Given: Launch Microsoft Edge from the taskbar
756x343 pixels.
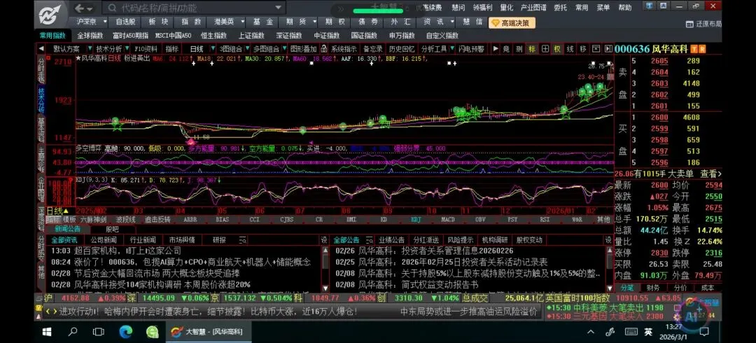Looking at the screenshot, I should [125, 332].
